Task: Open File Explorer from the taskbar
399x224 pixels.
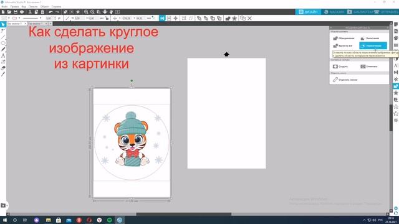Action: (x=49, y=220)
